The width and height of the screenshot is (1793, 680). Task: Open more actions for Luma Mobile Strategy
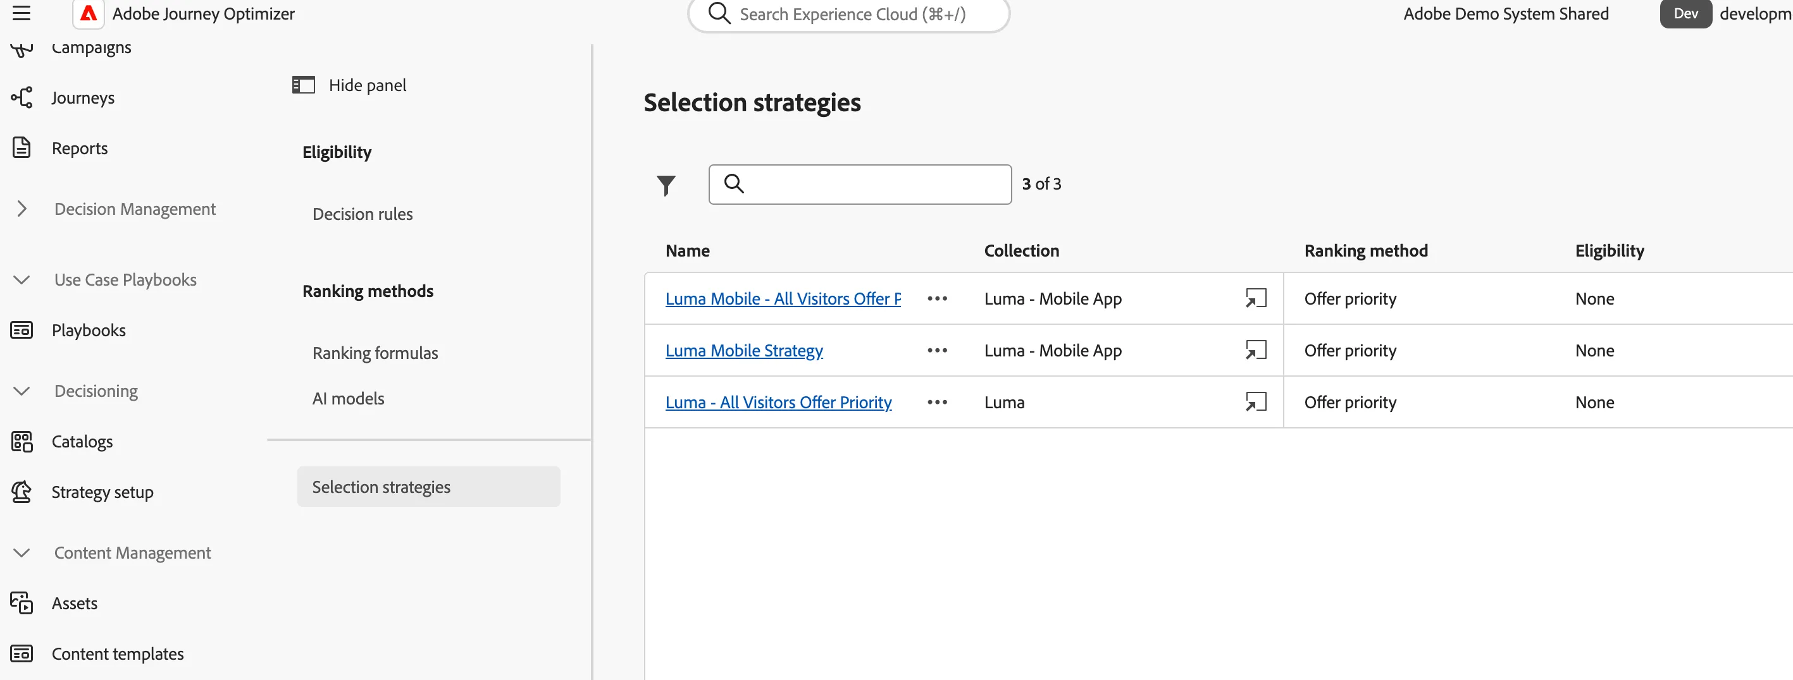(x=937, y=351)
